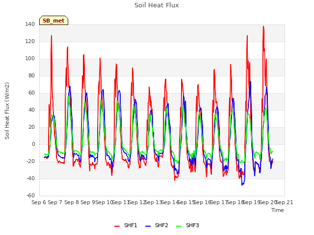Click the 20 y-axis tick label

[31, 127]
